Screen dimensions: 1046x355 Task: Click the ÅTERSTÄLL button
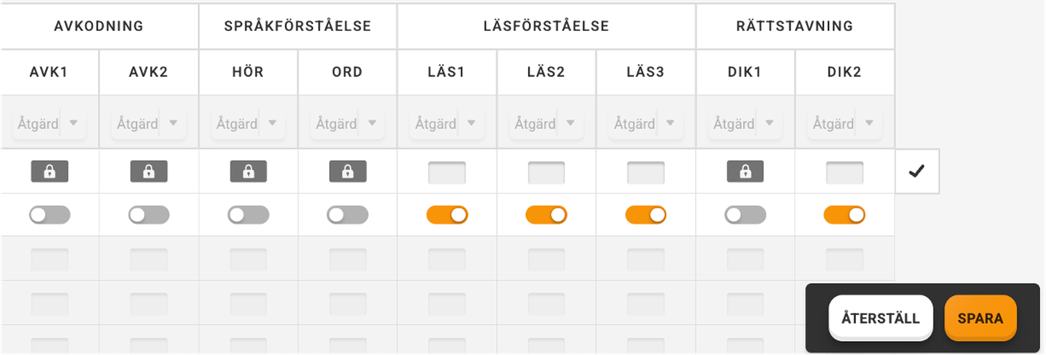click(x=880, y=318)
